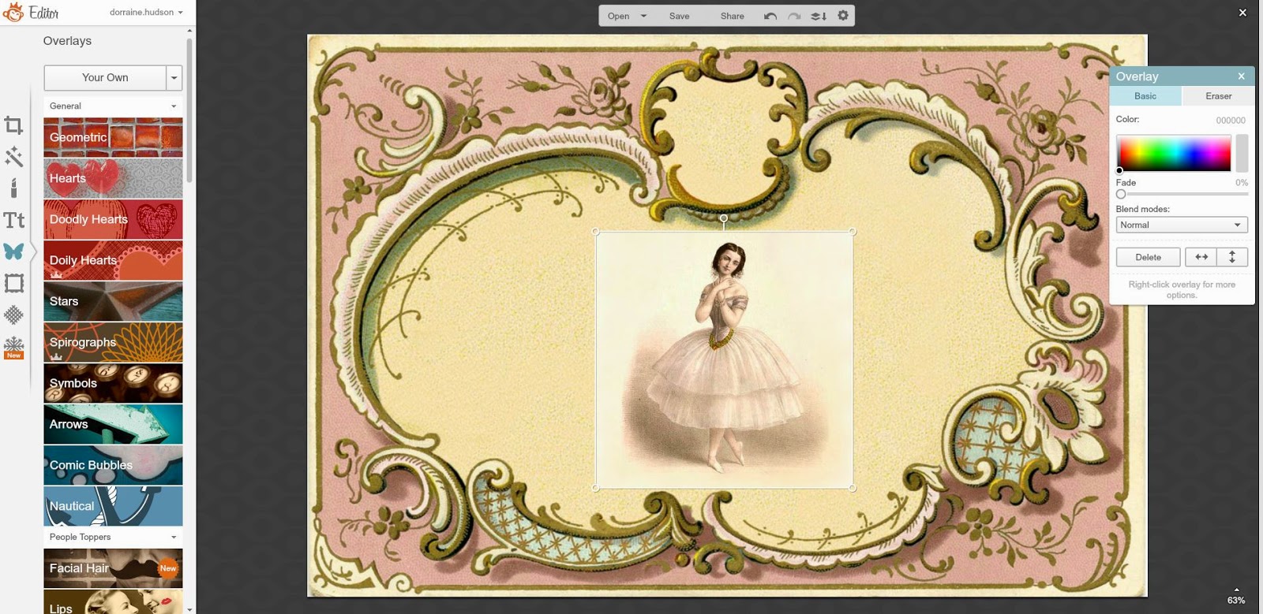
Task: Click the overlay's top-left resize handle
Action: [x=596, y=232]
